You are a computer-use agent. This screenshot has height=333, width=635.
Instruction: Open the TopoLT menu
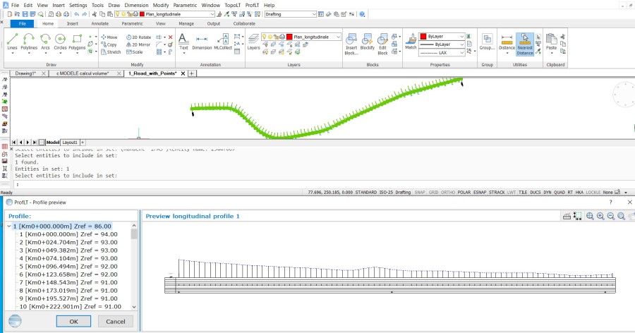(x=232, y=5)
